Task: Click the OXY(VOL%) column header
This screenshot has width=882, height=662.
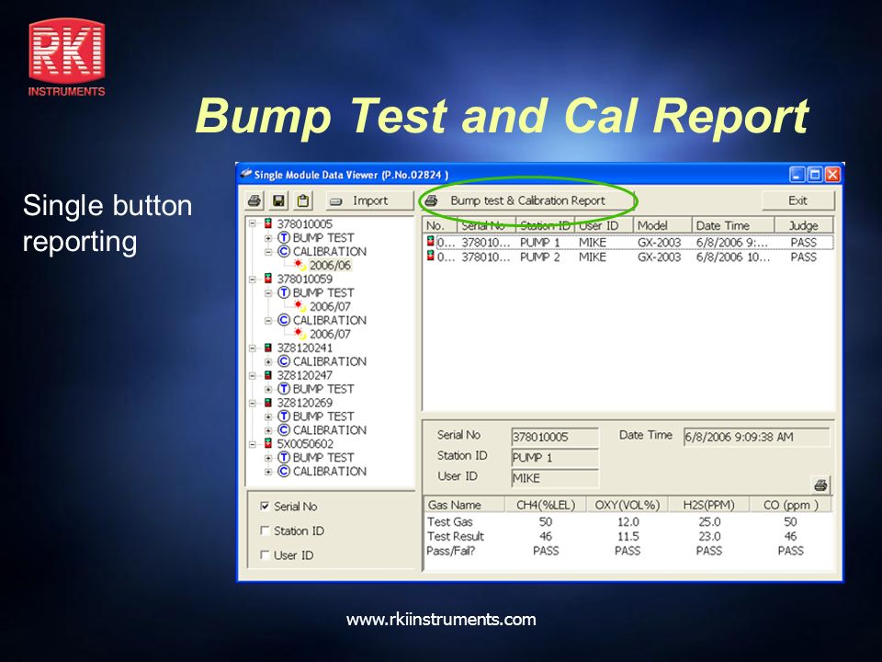Action: [x=628, y=505]
